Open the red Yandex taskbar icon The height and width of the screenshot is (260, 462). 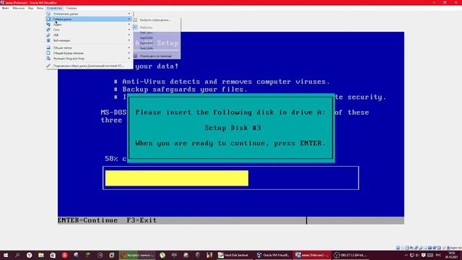click(64, 255)
